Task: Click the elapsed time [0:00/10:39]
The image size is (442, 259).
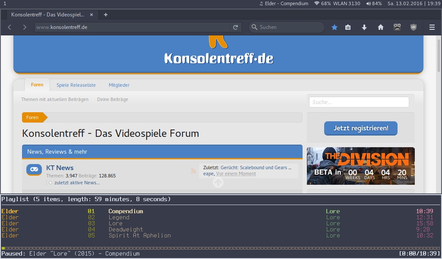Action: (x=420, y=253)
